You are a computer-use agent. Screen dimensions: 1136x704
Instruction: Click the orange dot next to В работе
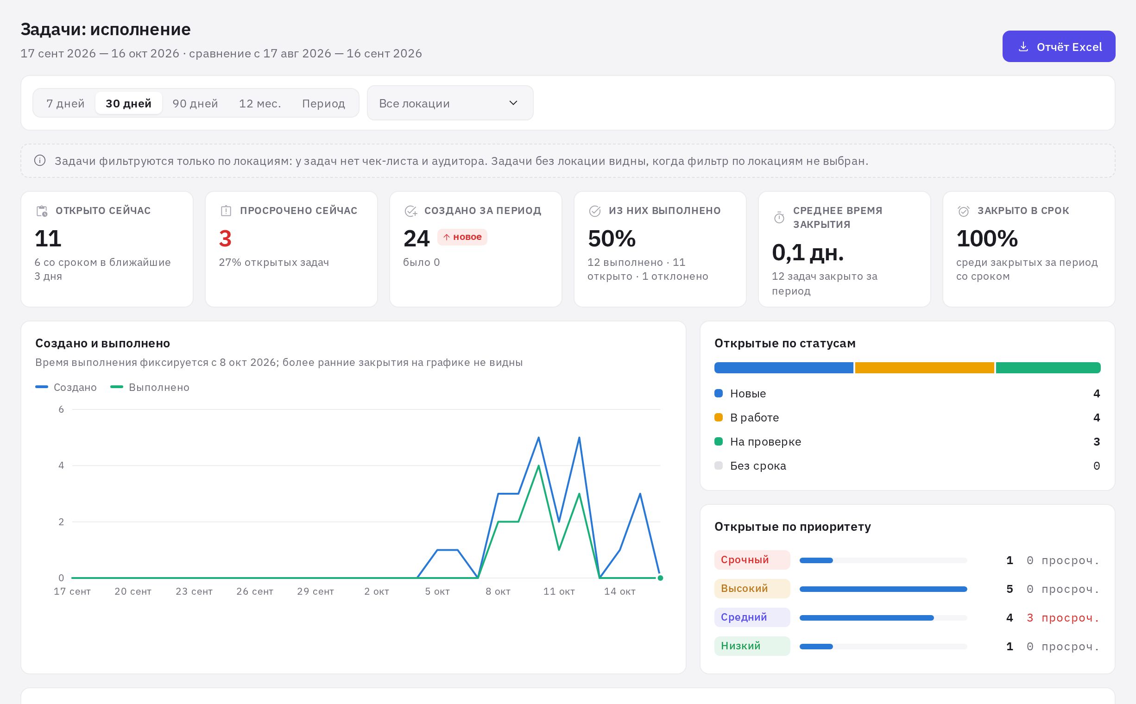pos(719,417)
